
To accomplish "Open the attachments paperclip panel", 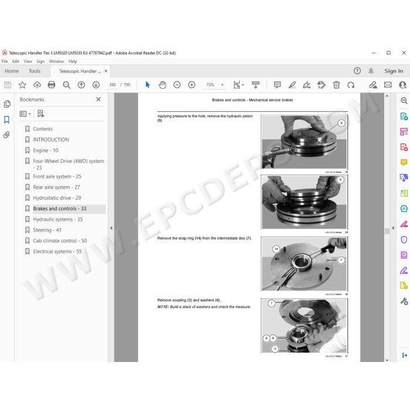I will pyautogui.click(x=7, y=135).
